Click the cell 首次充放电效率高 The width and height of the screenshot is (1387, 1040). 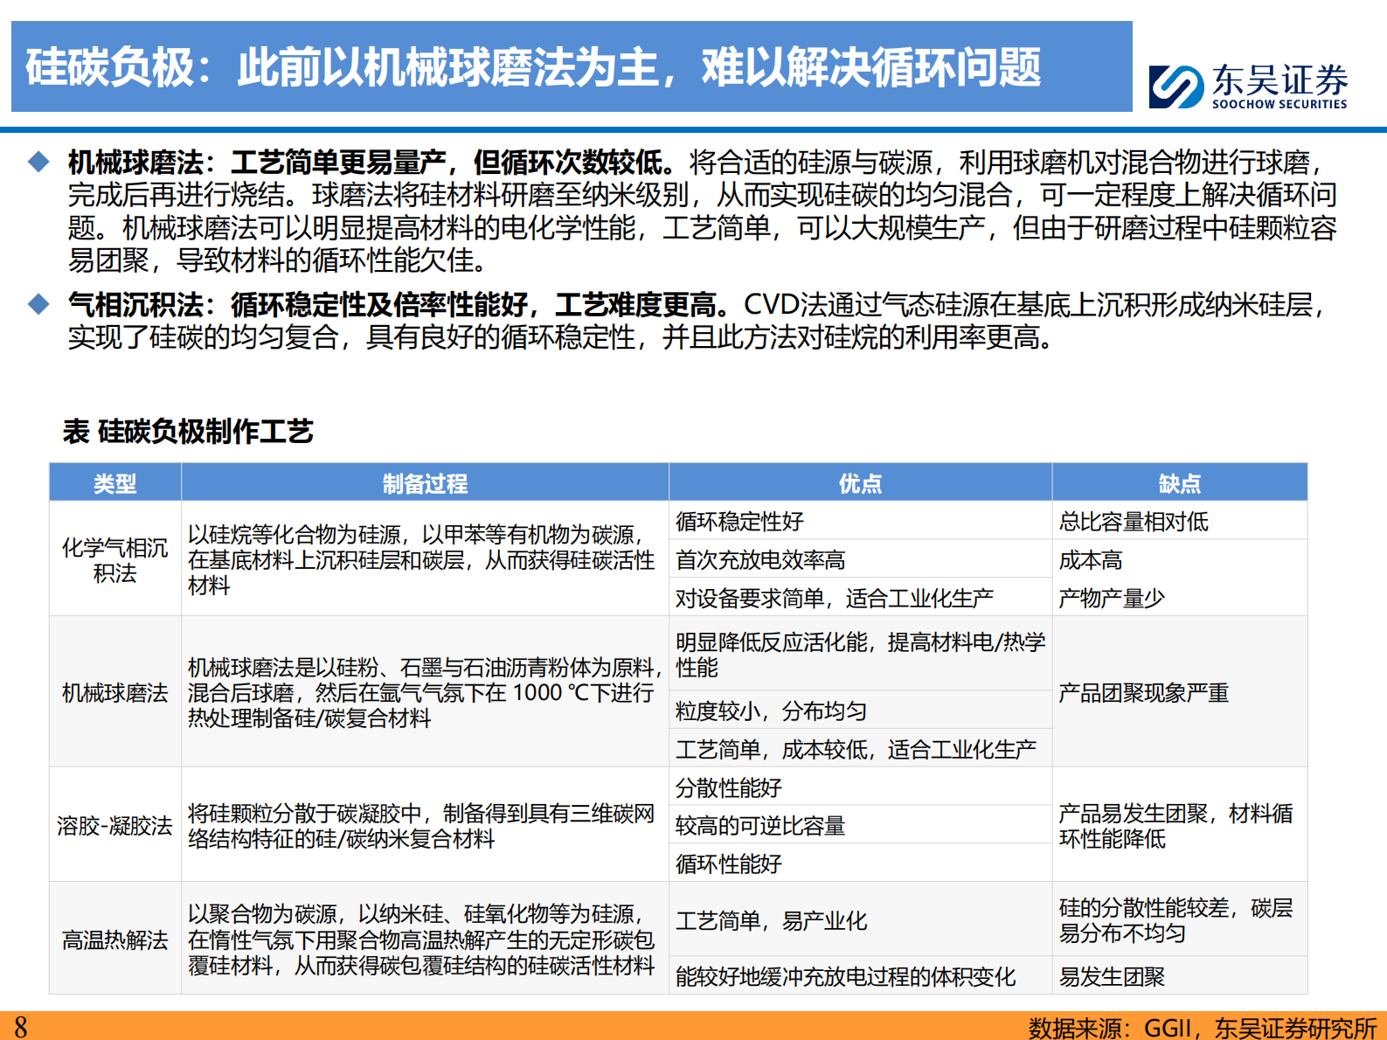860,559
